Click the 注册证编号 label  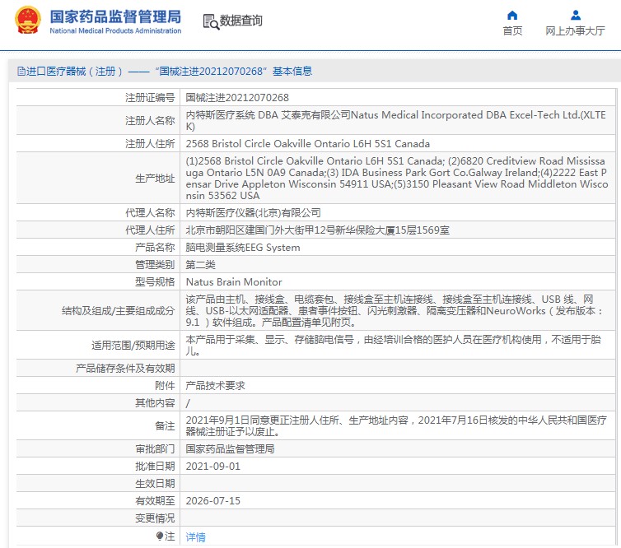pyautogui.click(x=150, y=98)
